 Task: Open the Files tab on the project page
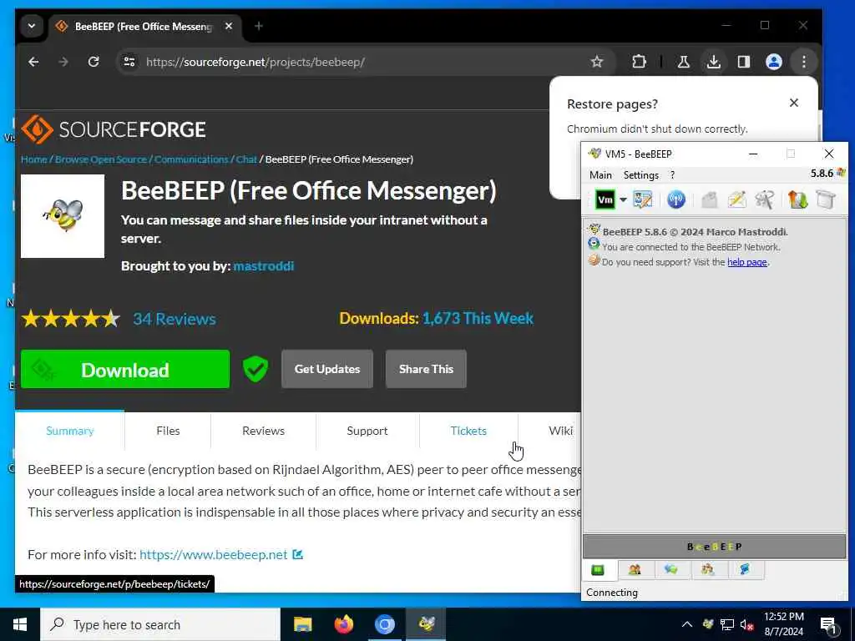(x=168, y=431)
